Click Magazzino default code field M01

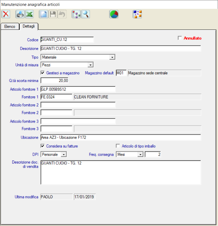(121, 73)
